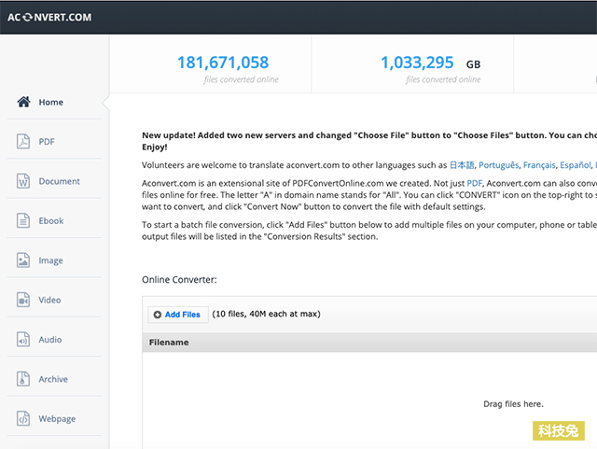Open the Español language link
Viewport: 597px width, 449px height.
(575, 165)
